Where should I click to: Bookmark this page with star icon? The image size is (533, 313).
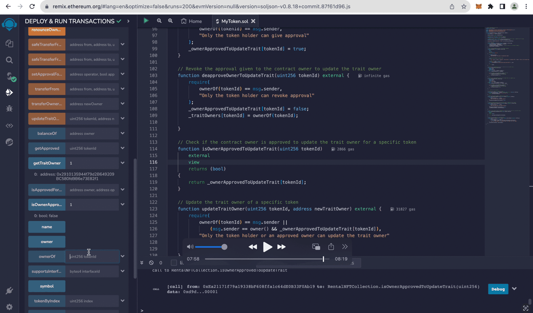(x=464, y=7)
